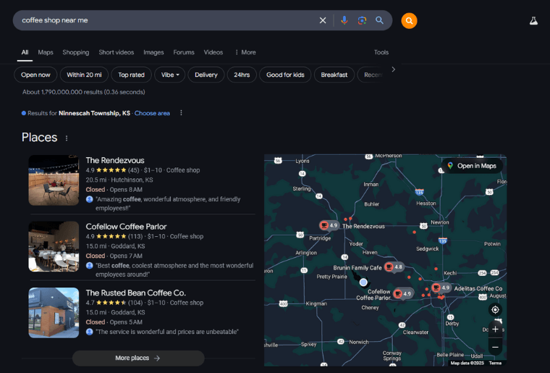Toggle the 24hrs filter chip
Screen dimensions: 550x373
point(242,75)
